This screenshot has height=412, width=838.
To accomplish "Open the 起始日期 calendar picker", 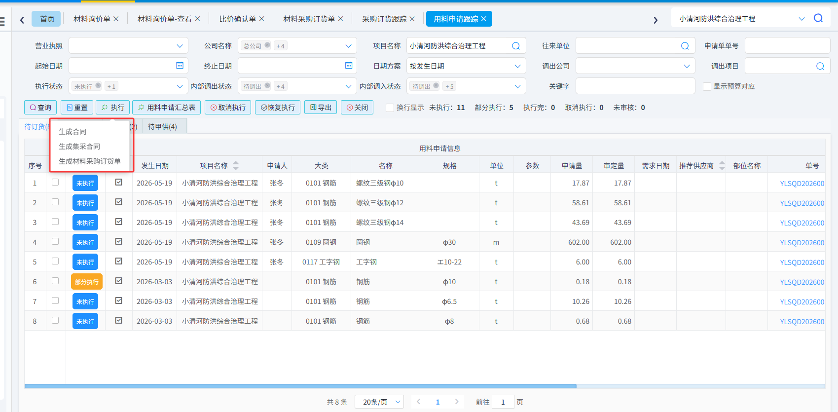I will tap(180, 66).
